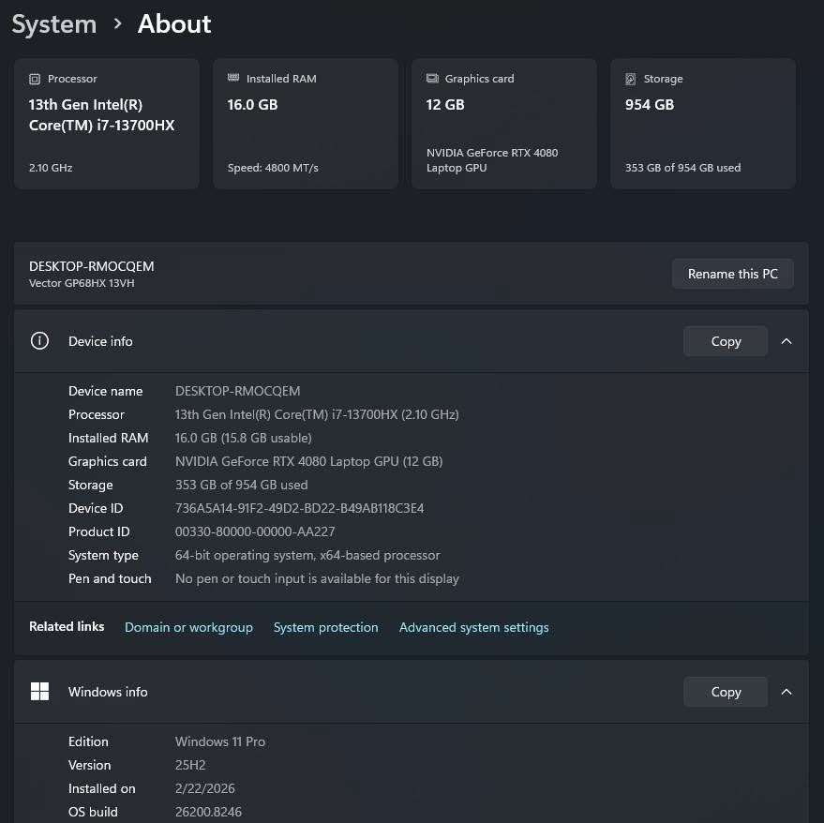
Task: Click the Storage drive icon
Action: [x=631, y=79]
